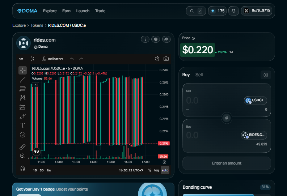Click the rides.com token avatar
Screen dimensions: 287x196
(x=24, y=43)
